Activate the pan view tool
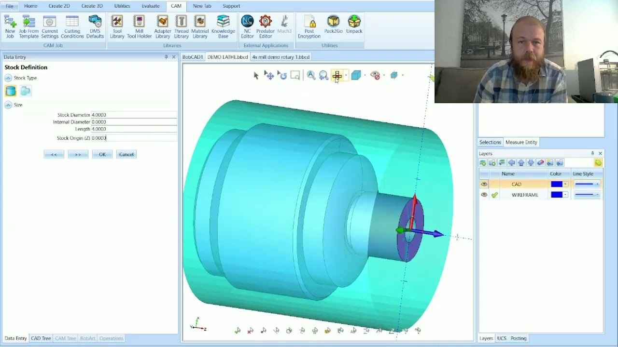The image size is (618, 347). [269, 75]
